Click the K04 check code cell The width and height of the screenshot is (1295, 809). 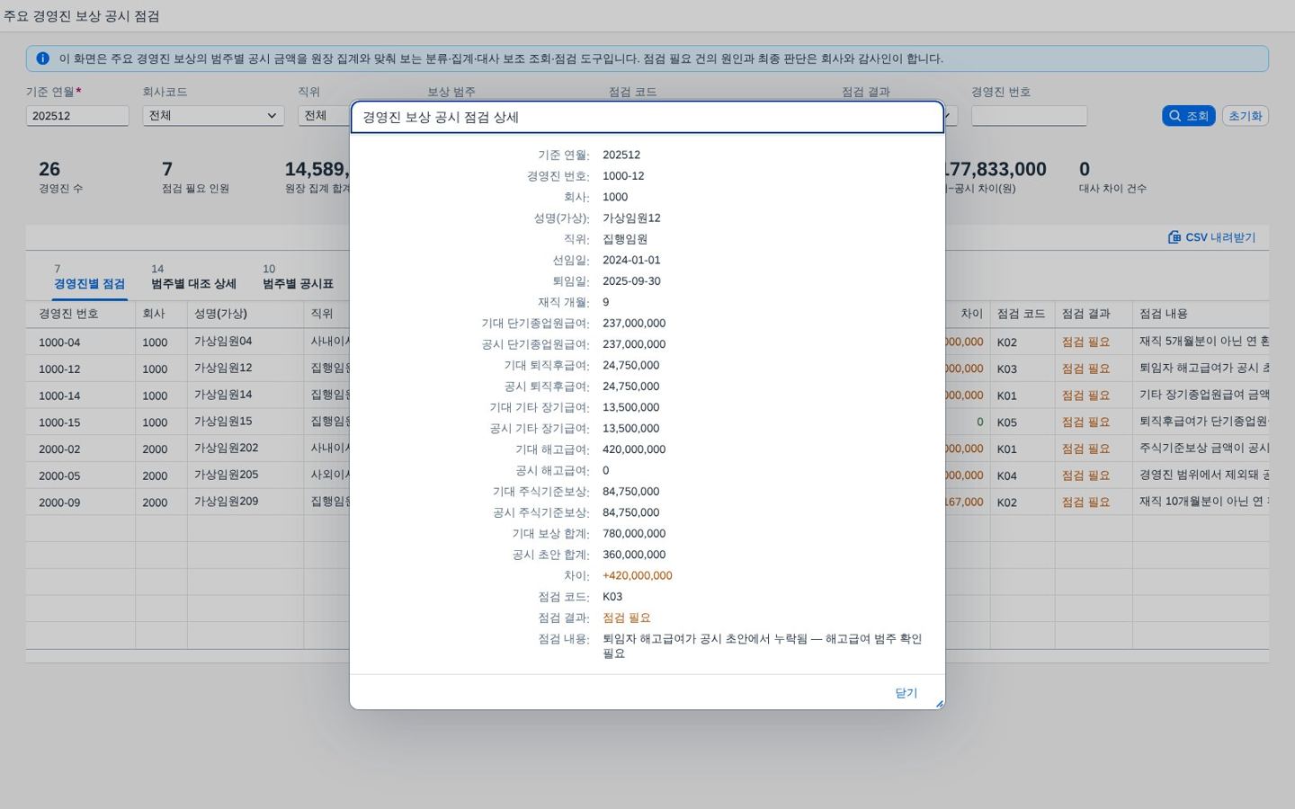(1006, 476)
